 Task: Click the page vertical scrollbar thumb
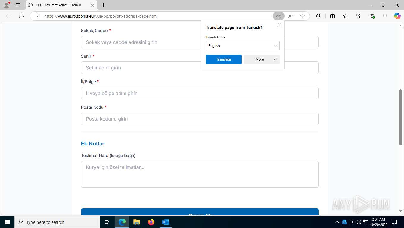click(400, 117)
